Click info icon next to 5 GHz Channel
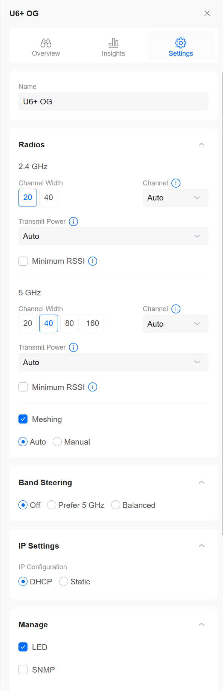Screen dimensions: 223x691 (x=176, y=309)
